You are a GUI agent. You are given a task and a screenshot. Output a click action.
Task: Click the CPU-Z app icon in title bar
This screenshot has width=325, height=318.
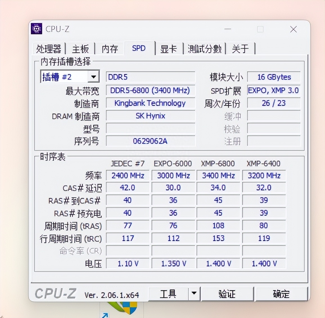(x=37, y=29)
